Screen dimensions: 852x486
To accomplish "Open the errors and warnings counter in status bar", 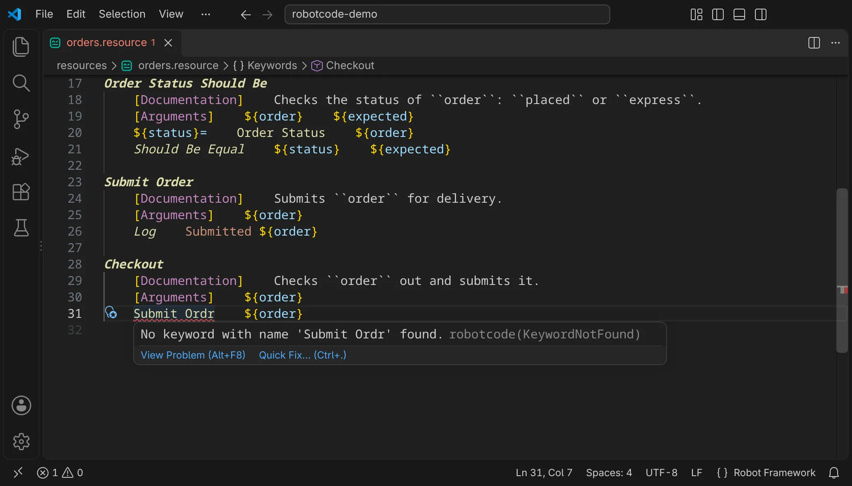I will click(60, 473).
